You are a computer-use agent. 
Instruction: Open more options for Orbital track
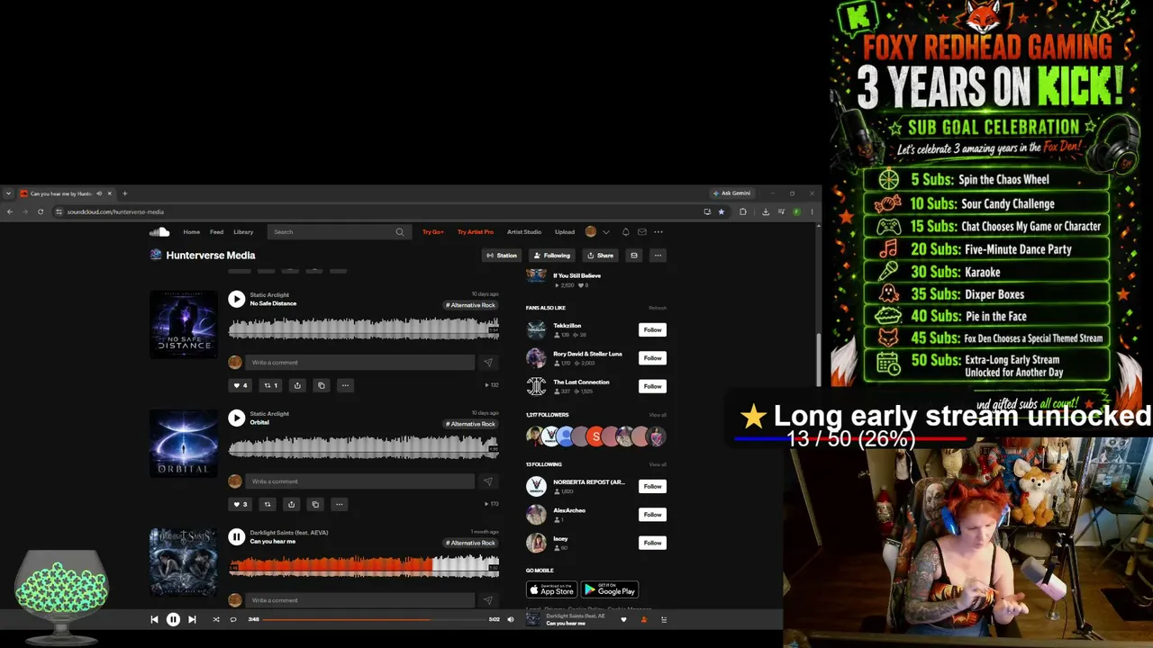tap(340, 504)
